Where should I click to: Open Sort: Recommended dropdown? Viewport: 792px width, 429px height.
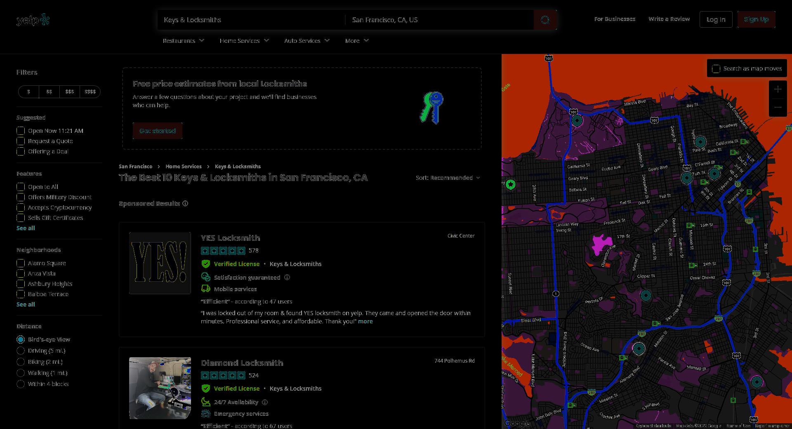[448, 178]
